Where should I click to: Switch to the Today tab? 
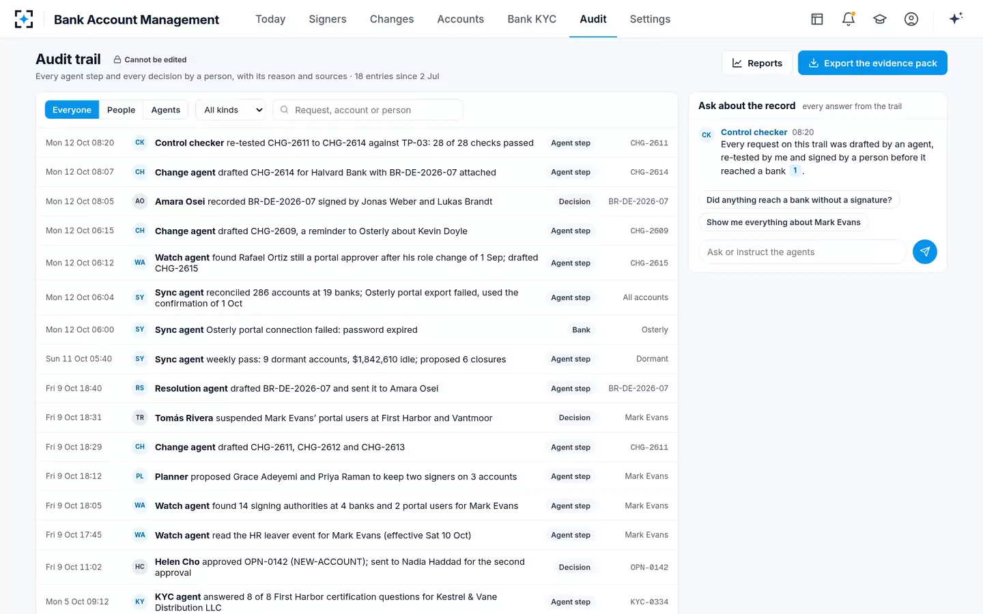click(x=270, y=19)
